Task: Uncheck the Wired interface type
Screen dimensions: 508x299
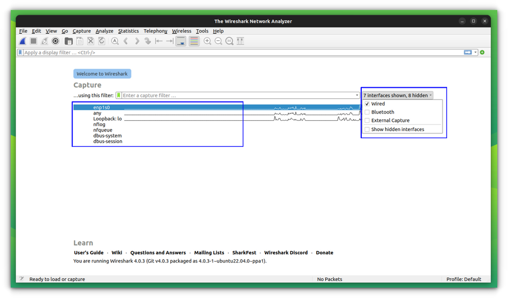Action: point(367,104)
